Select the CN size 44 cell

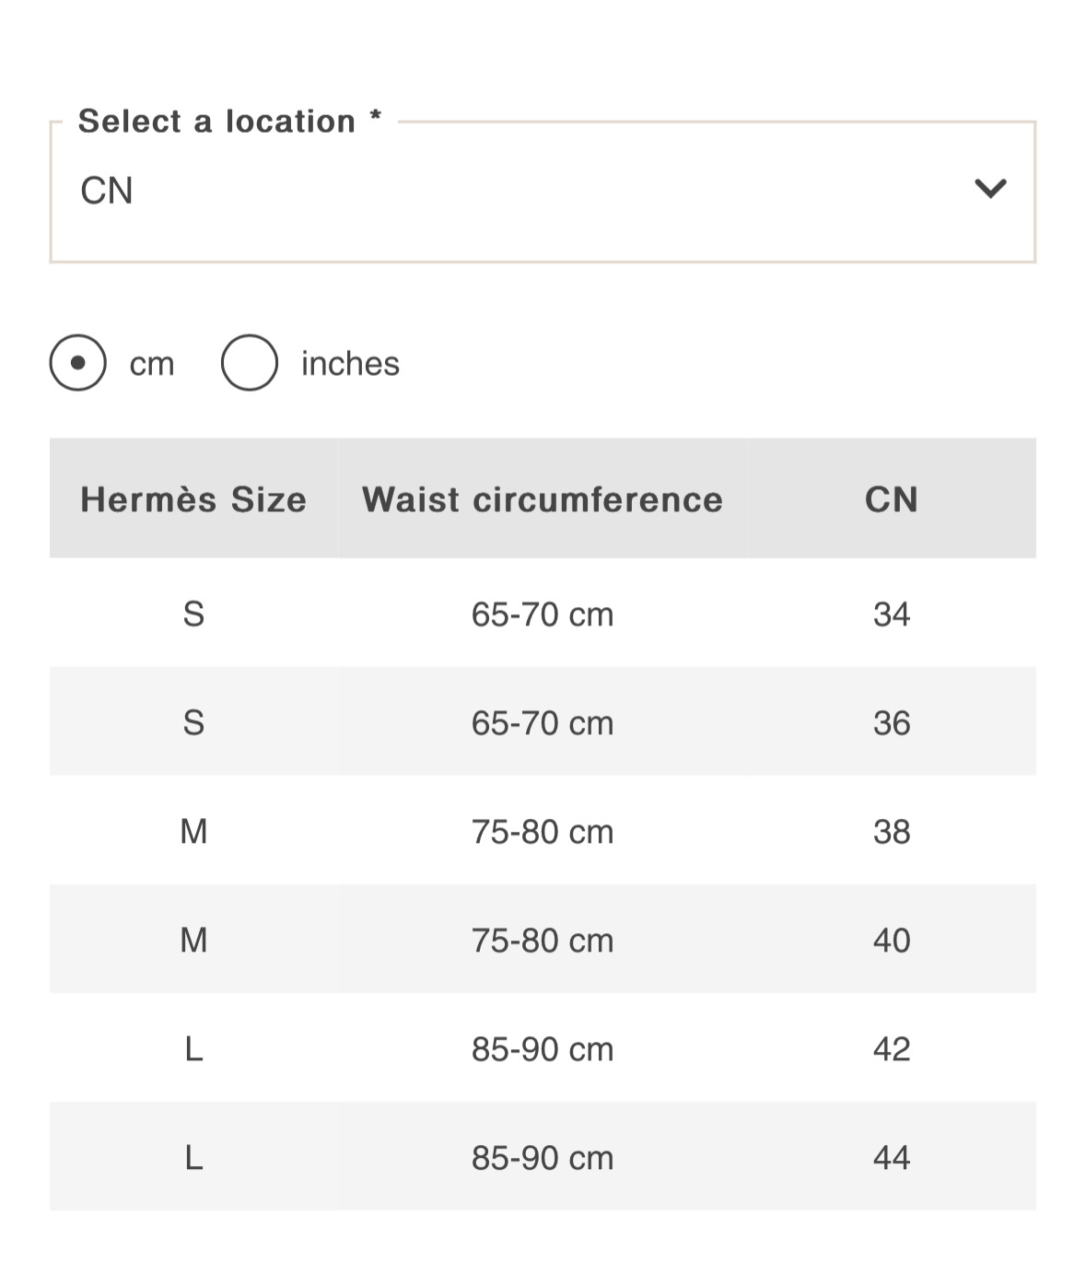(892, 1157)
